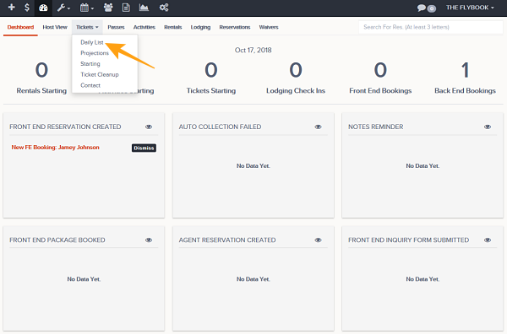Image resolution: width=507 pixels, height=334 pixels.
Task: Open the chat messages icon
Action: tap(427, 8)
